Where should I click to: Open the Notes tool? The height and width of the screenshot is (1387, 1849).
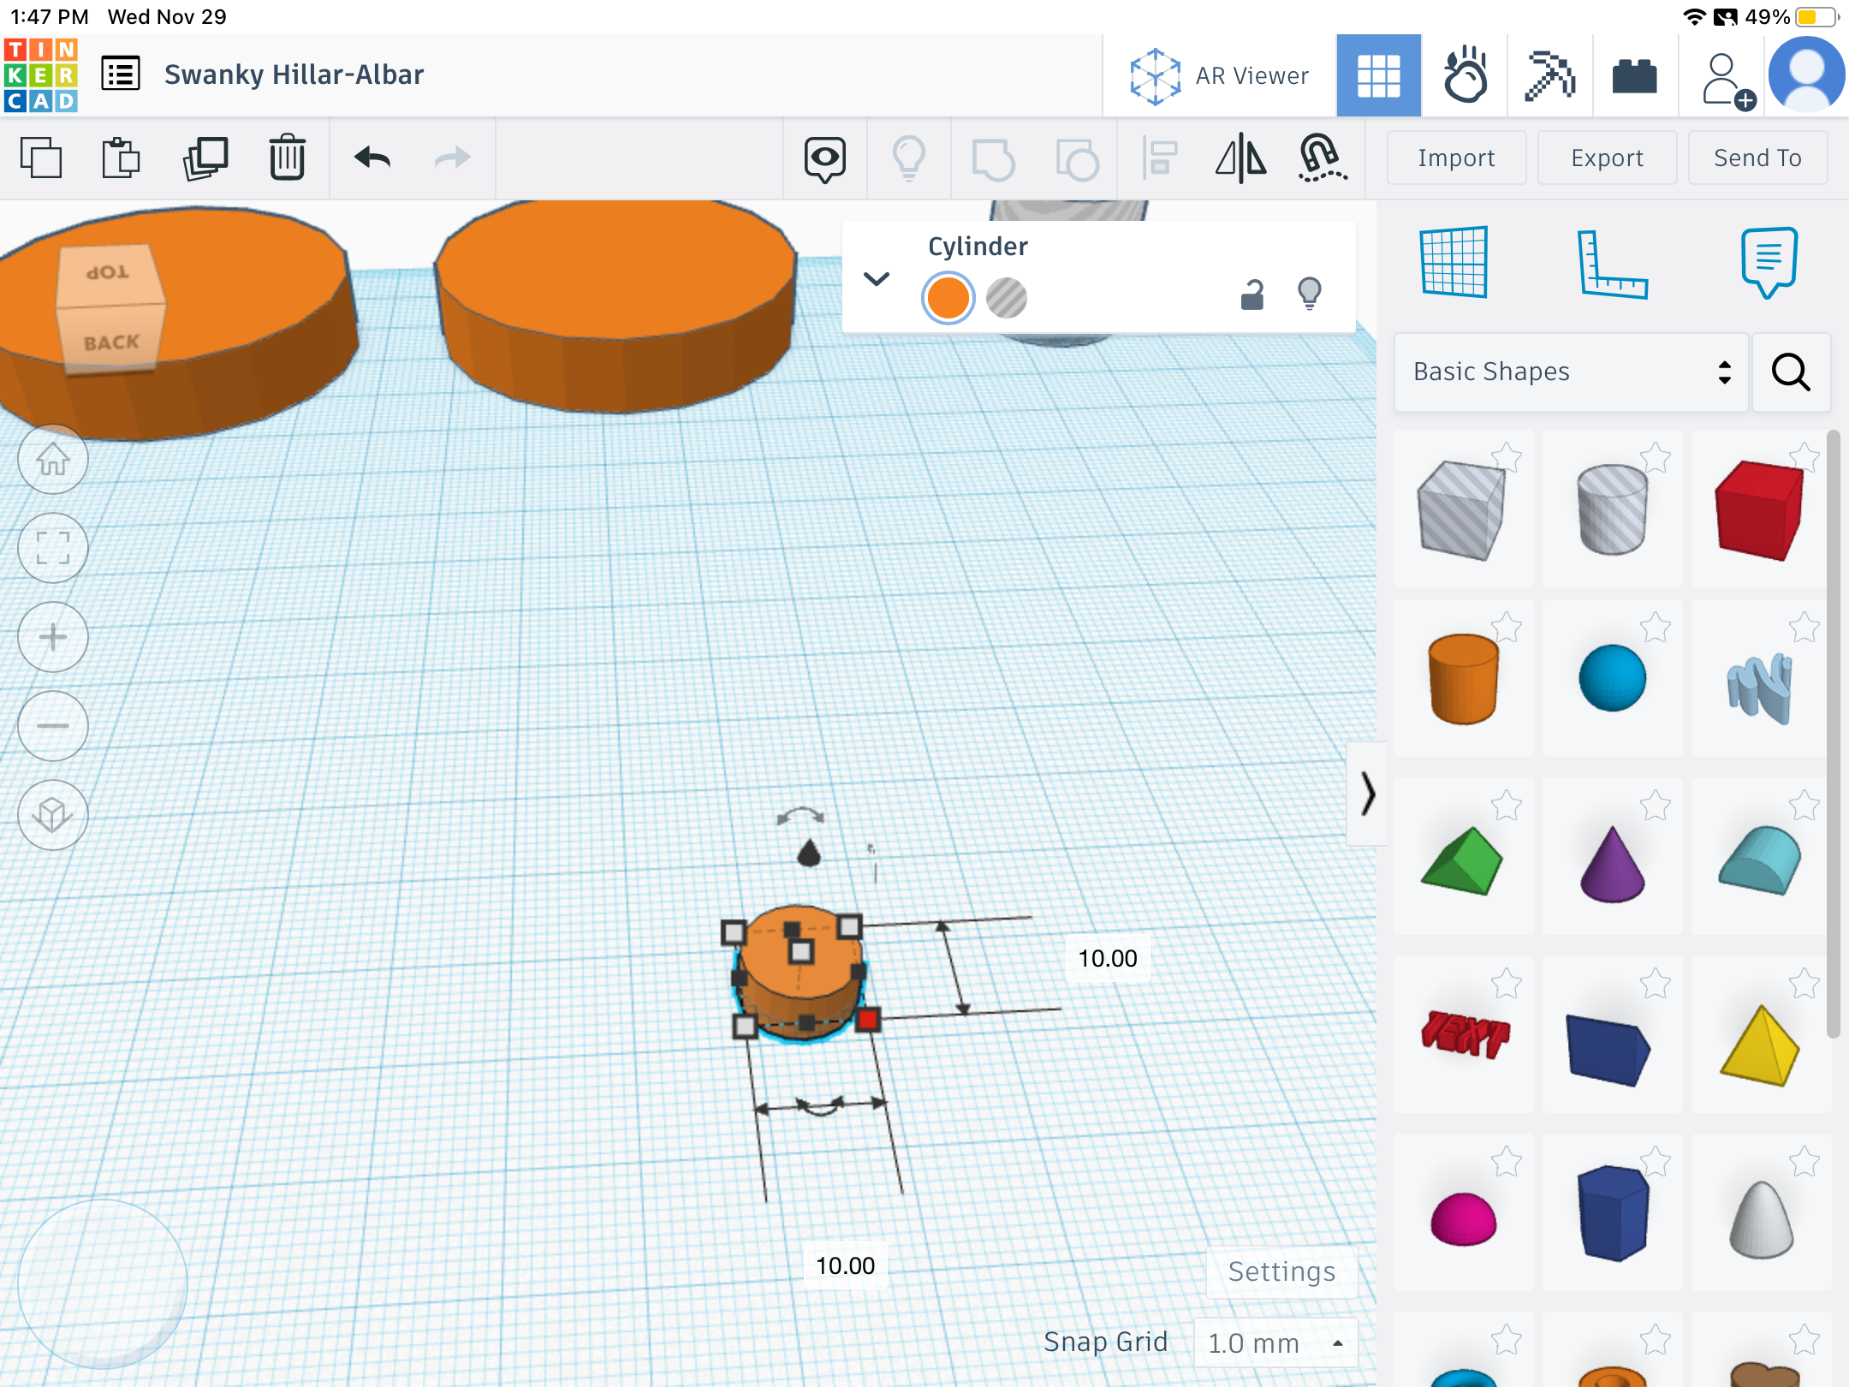(x=1769, y=262)
